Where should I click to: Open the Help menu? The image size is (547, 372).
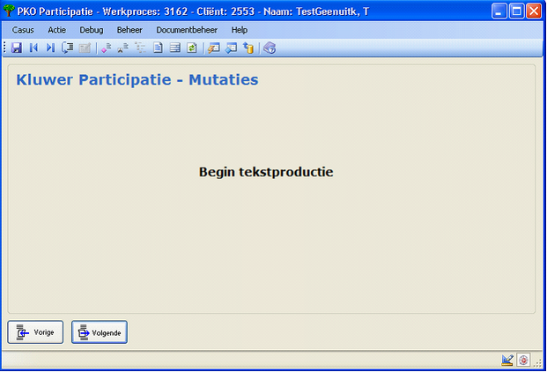(x=240, y=30)
